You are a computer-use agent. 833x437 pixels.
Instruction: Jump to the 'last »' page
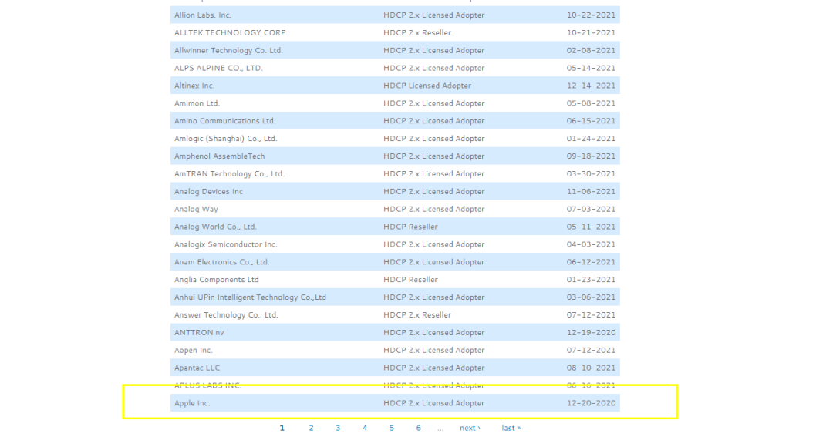pos(511,428)
